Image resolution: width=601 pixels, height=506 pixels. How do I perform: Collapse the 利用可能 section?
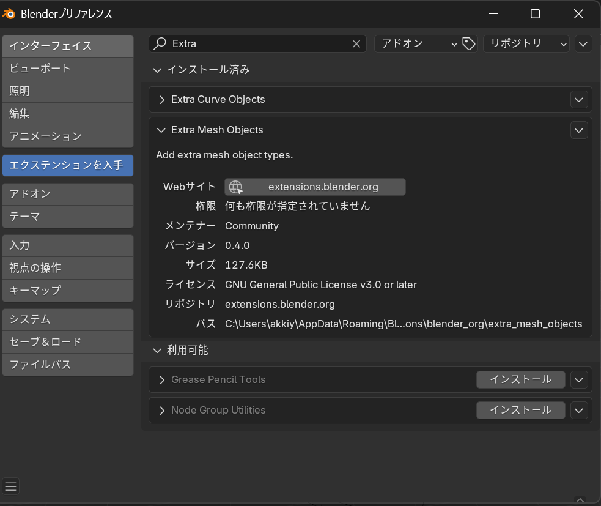coord(157,350)
